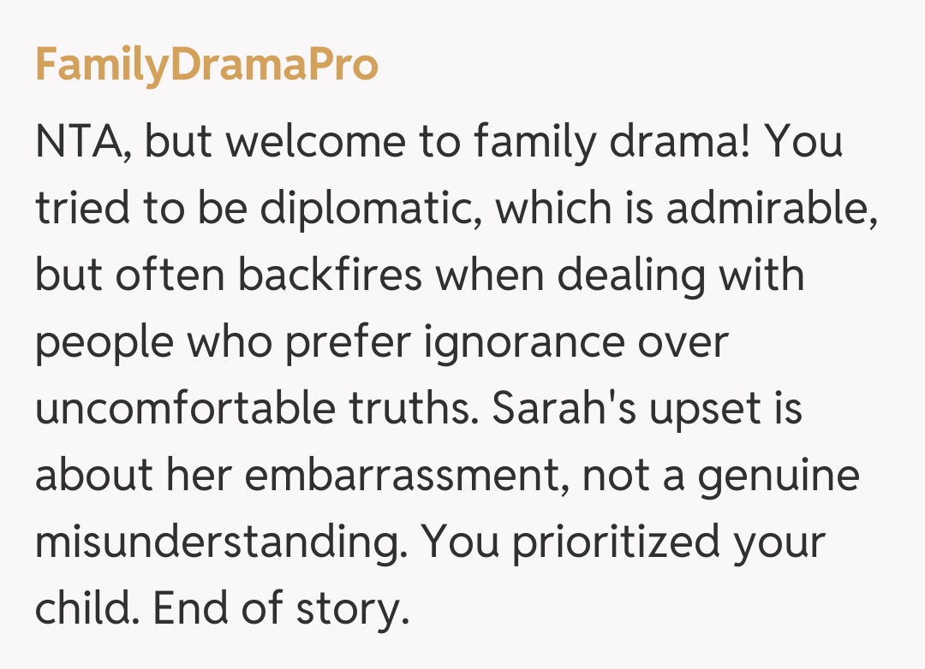Click the word "genuine"

(777, 477)
